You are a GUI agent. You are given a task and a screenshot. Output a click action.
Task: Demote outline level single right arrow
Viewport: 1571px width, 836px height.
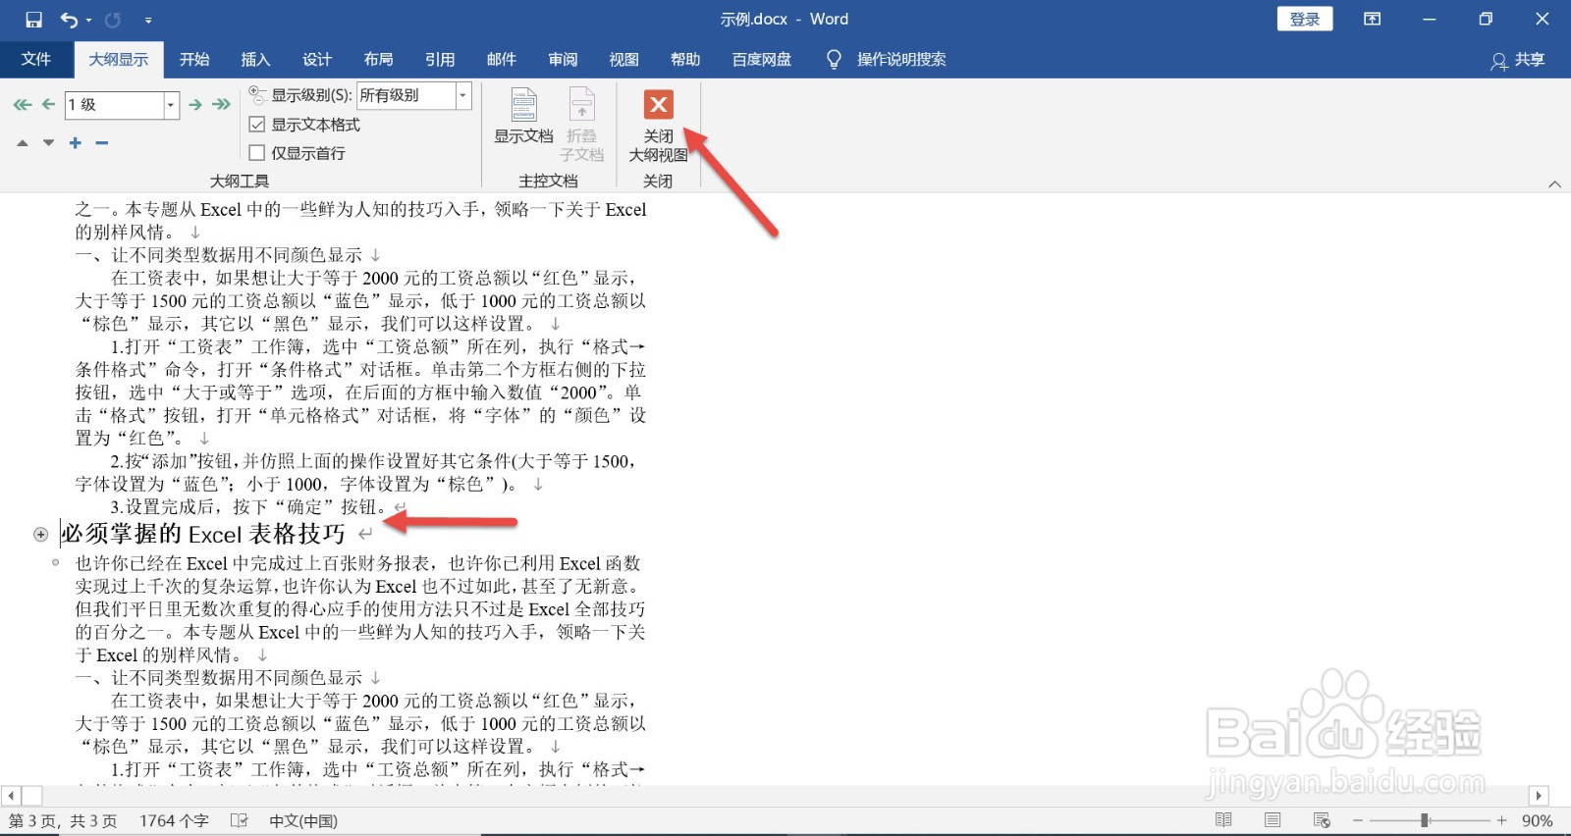(x=195, y=104)
